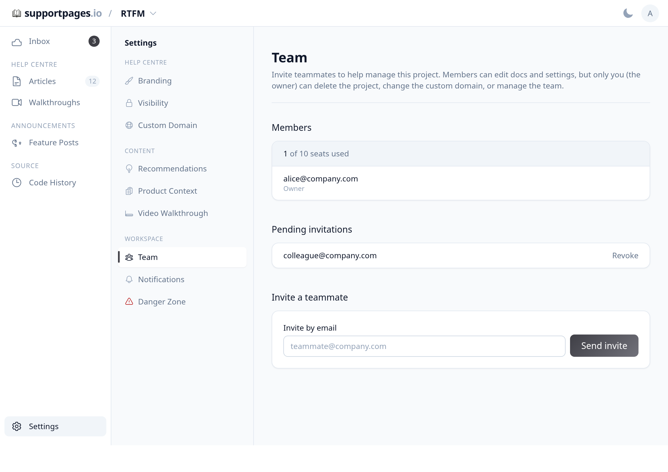
Task: Open the Custom Domain settings
Action: click(182, 125)
